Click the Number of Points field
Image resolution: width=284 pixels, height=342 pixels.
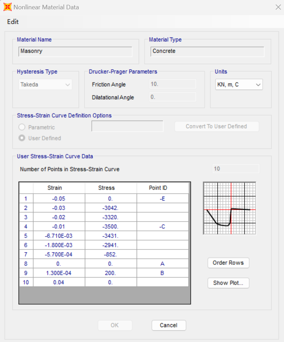pos(236,169)
